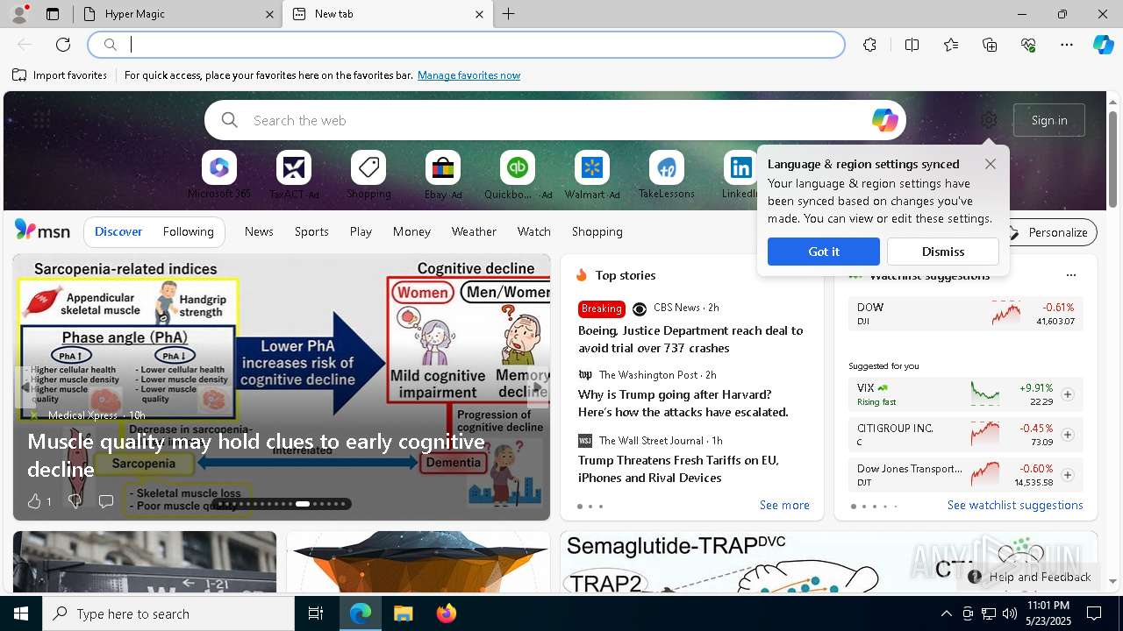Click Got it in sync popup
Viewport: 1123px width, 631px height.
[x=824, y=252]
